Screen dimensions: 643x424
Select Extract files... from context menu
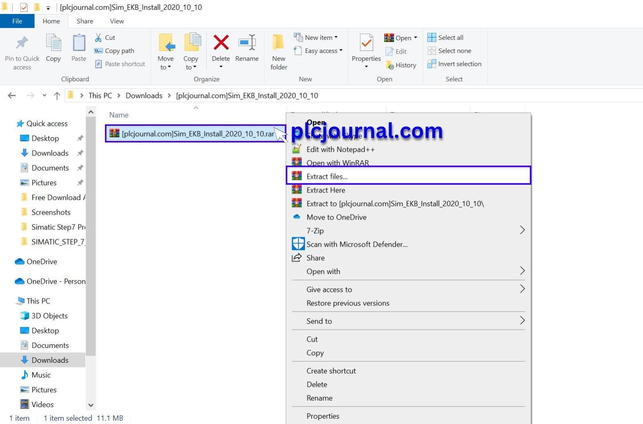point(408,176)
